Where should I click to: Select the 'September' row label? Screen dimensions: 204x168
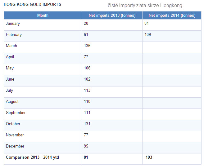tap(16, 113)
